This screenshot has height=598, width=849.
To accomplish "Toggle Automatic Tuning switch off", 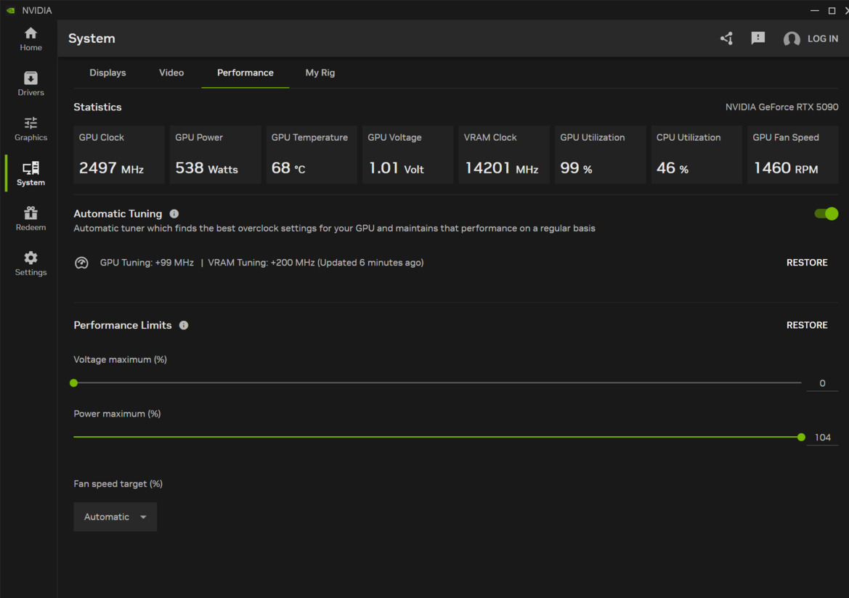I will coord(826,214).
